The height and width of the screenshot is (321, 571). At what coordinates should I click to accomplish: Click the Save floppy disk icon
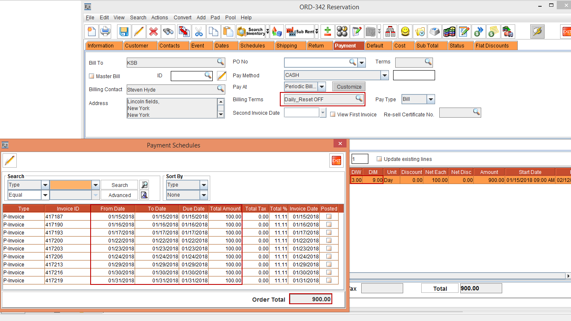[x=124, y=32]
